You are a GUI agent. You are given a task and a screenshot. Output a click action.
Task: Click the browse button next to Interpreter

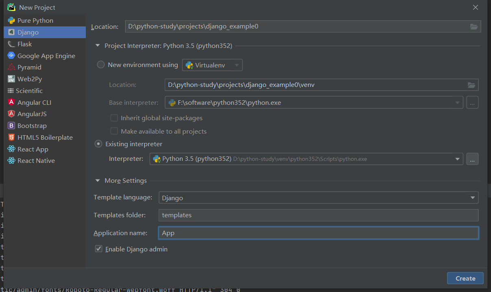472,159
